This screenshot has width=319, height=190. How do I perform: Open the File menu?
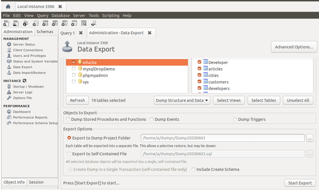[x=6, y=16]
